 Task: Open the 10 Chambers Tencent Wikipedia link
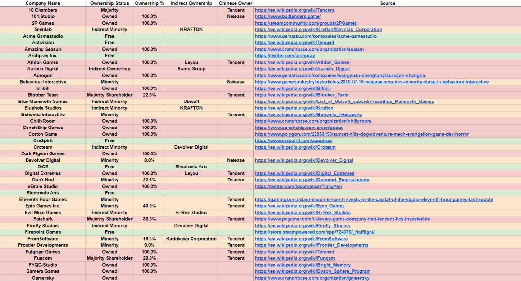click(294, 10)
